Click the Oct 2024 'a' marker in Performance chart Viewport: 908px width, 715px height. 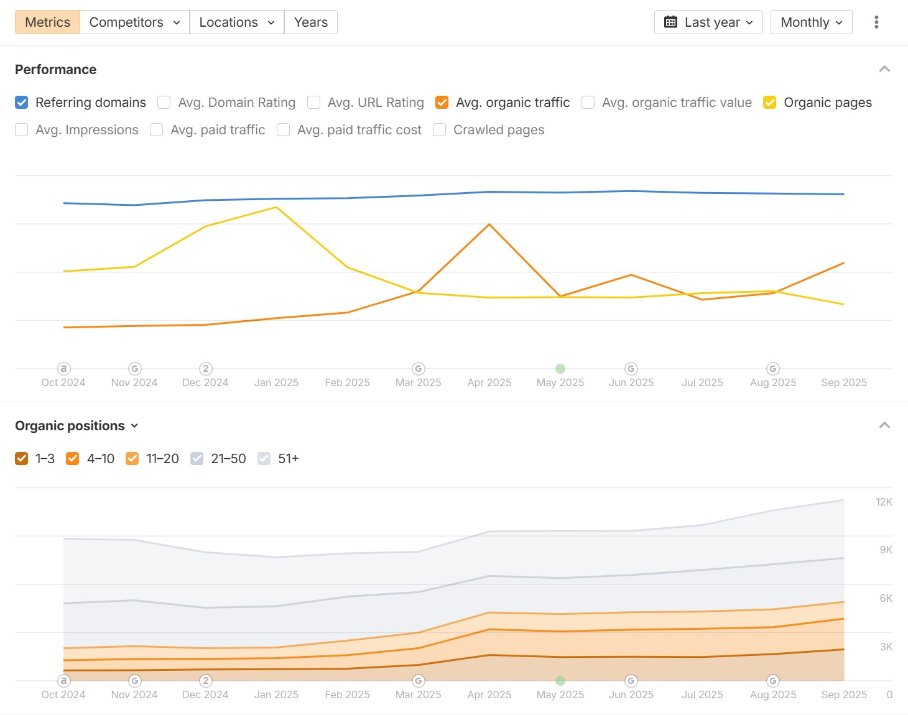[x=63, y=369]
